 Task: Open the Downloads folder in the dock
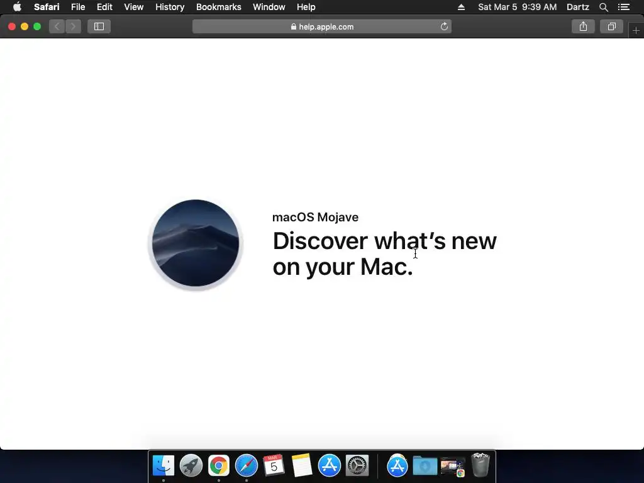click(425, 466)
